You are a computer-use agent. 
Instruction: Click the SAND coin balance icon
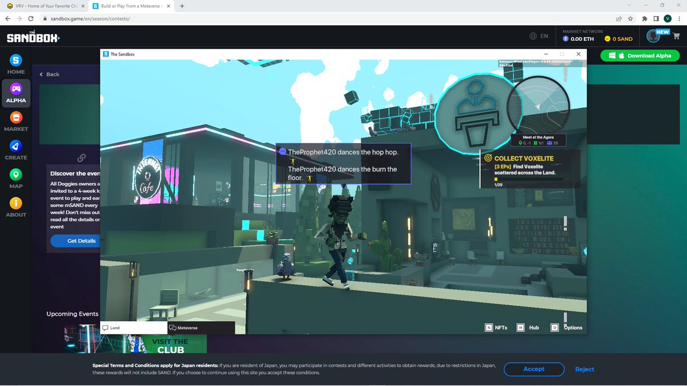pyautogui.click(x=607, y=39)
